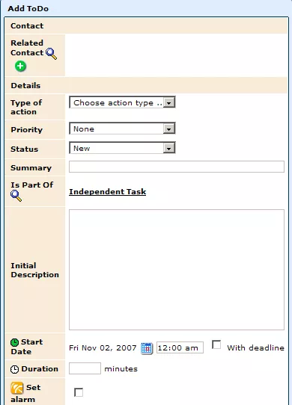This screenshot has width=292, height=405.
Task: Click the Contact section header
Action: 146,26
